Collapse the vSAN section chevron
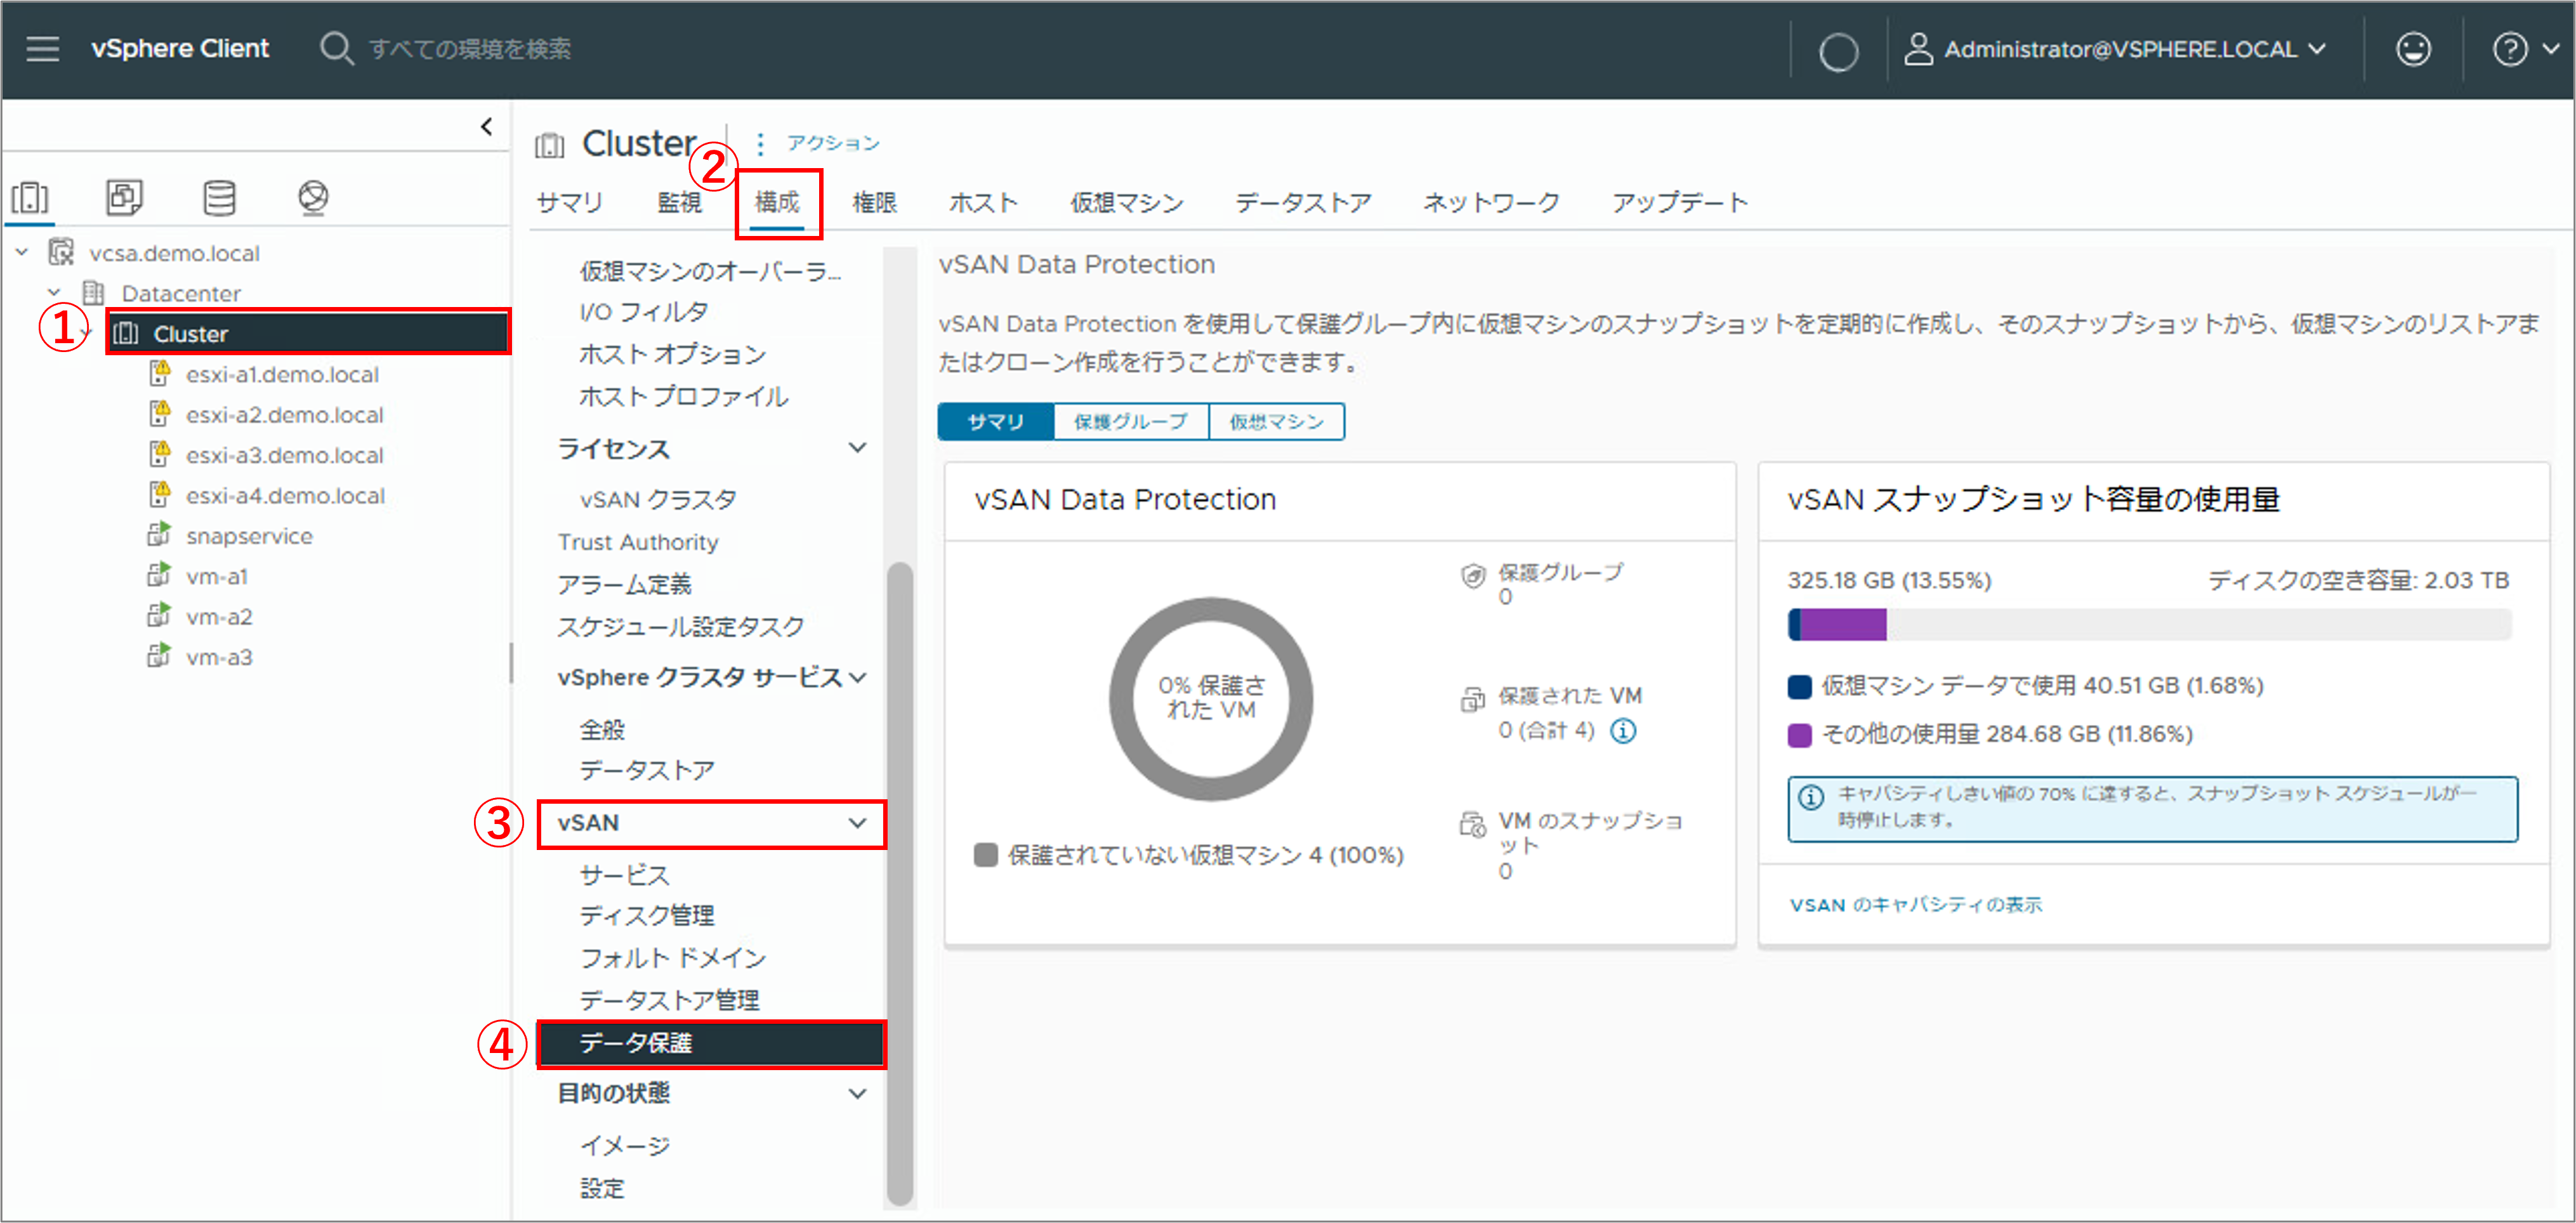Screen dimensions: 2576x1223 pyautogui.click(x=857, y=822)
